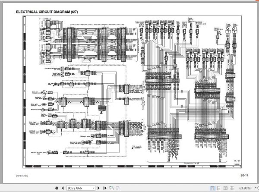Go to the first page
259x192 pixels.
click(57, 188)
